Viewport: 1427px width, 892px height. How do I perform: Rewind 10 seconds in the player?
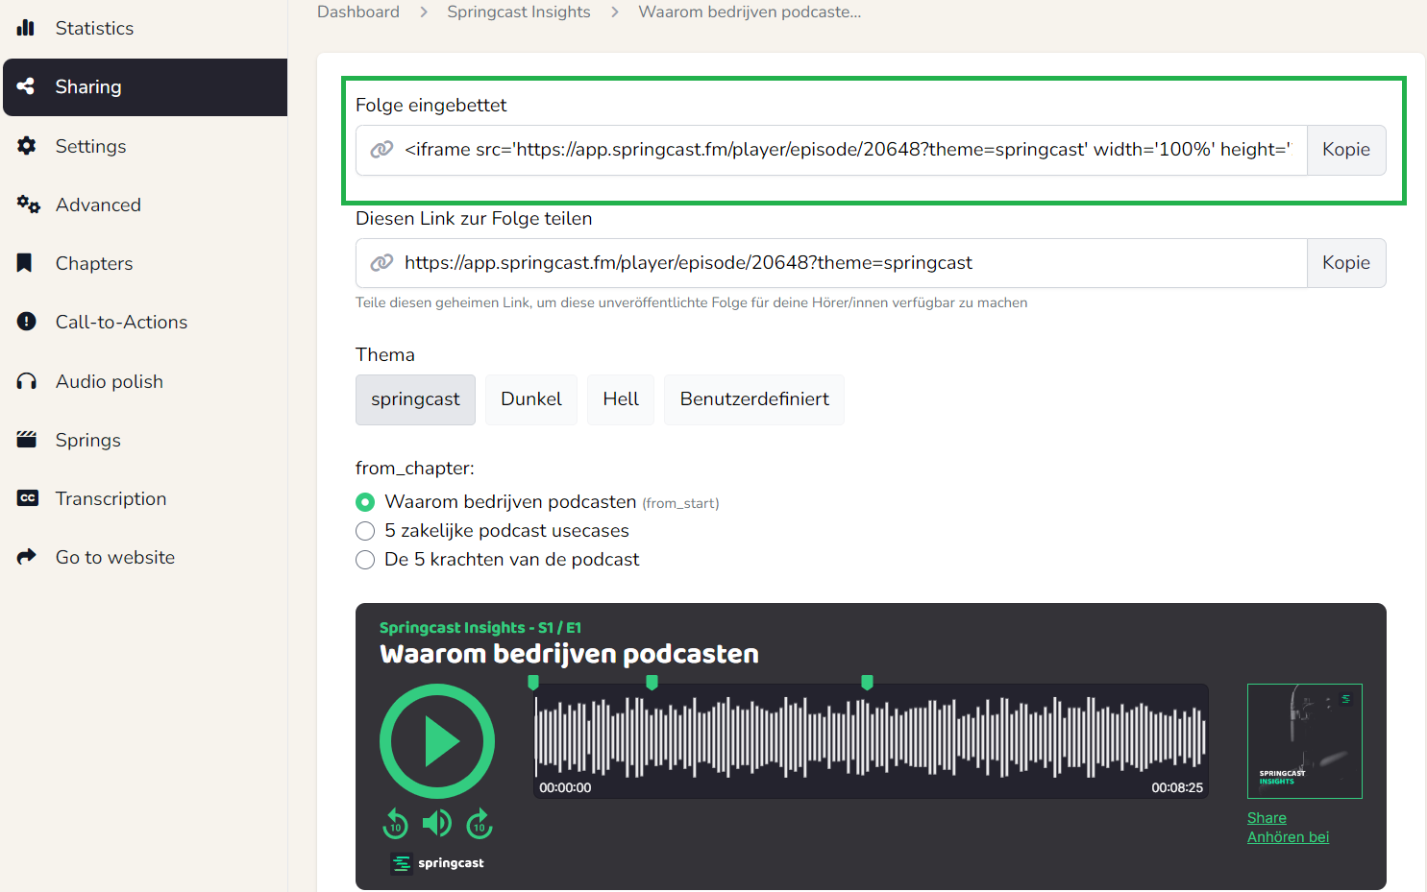click(395, 824)
